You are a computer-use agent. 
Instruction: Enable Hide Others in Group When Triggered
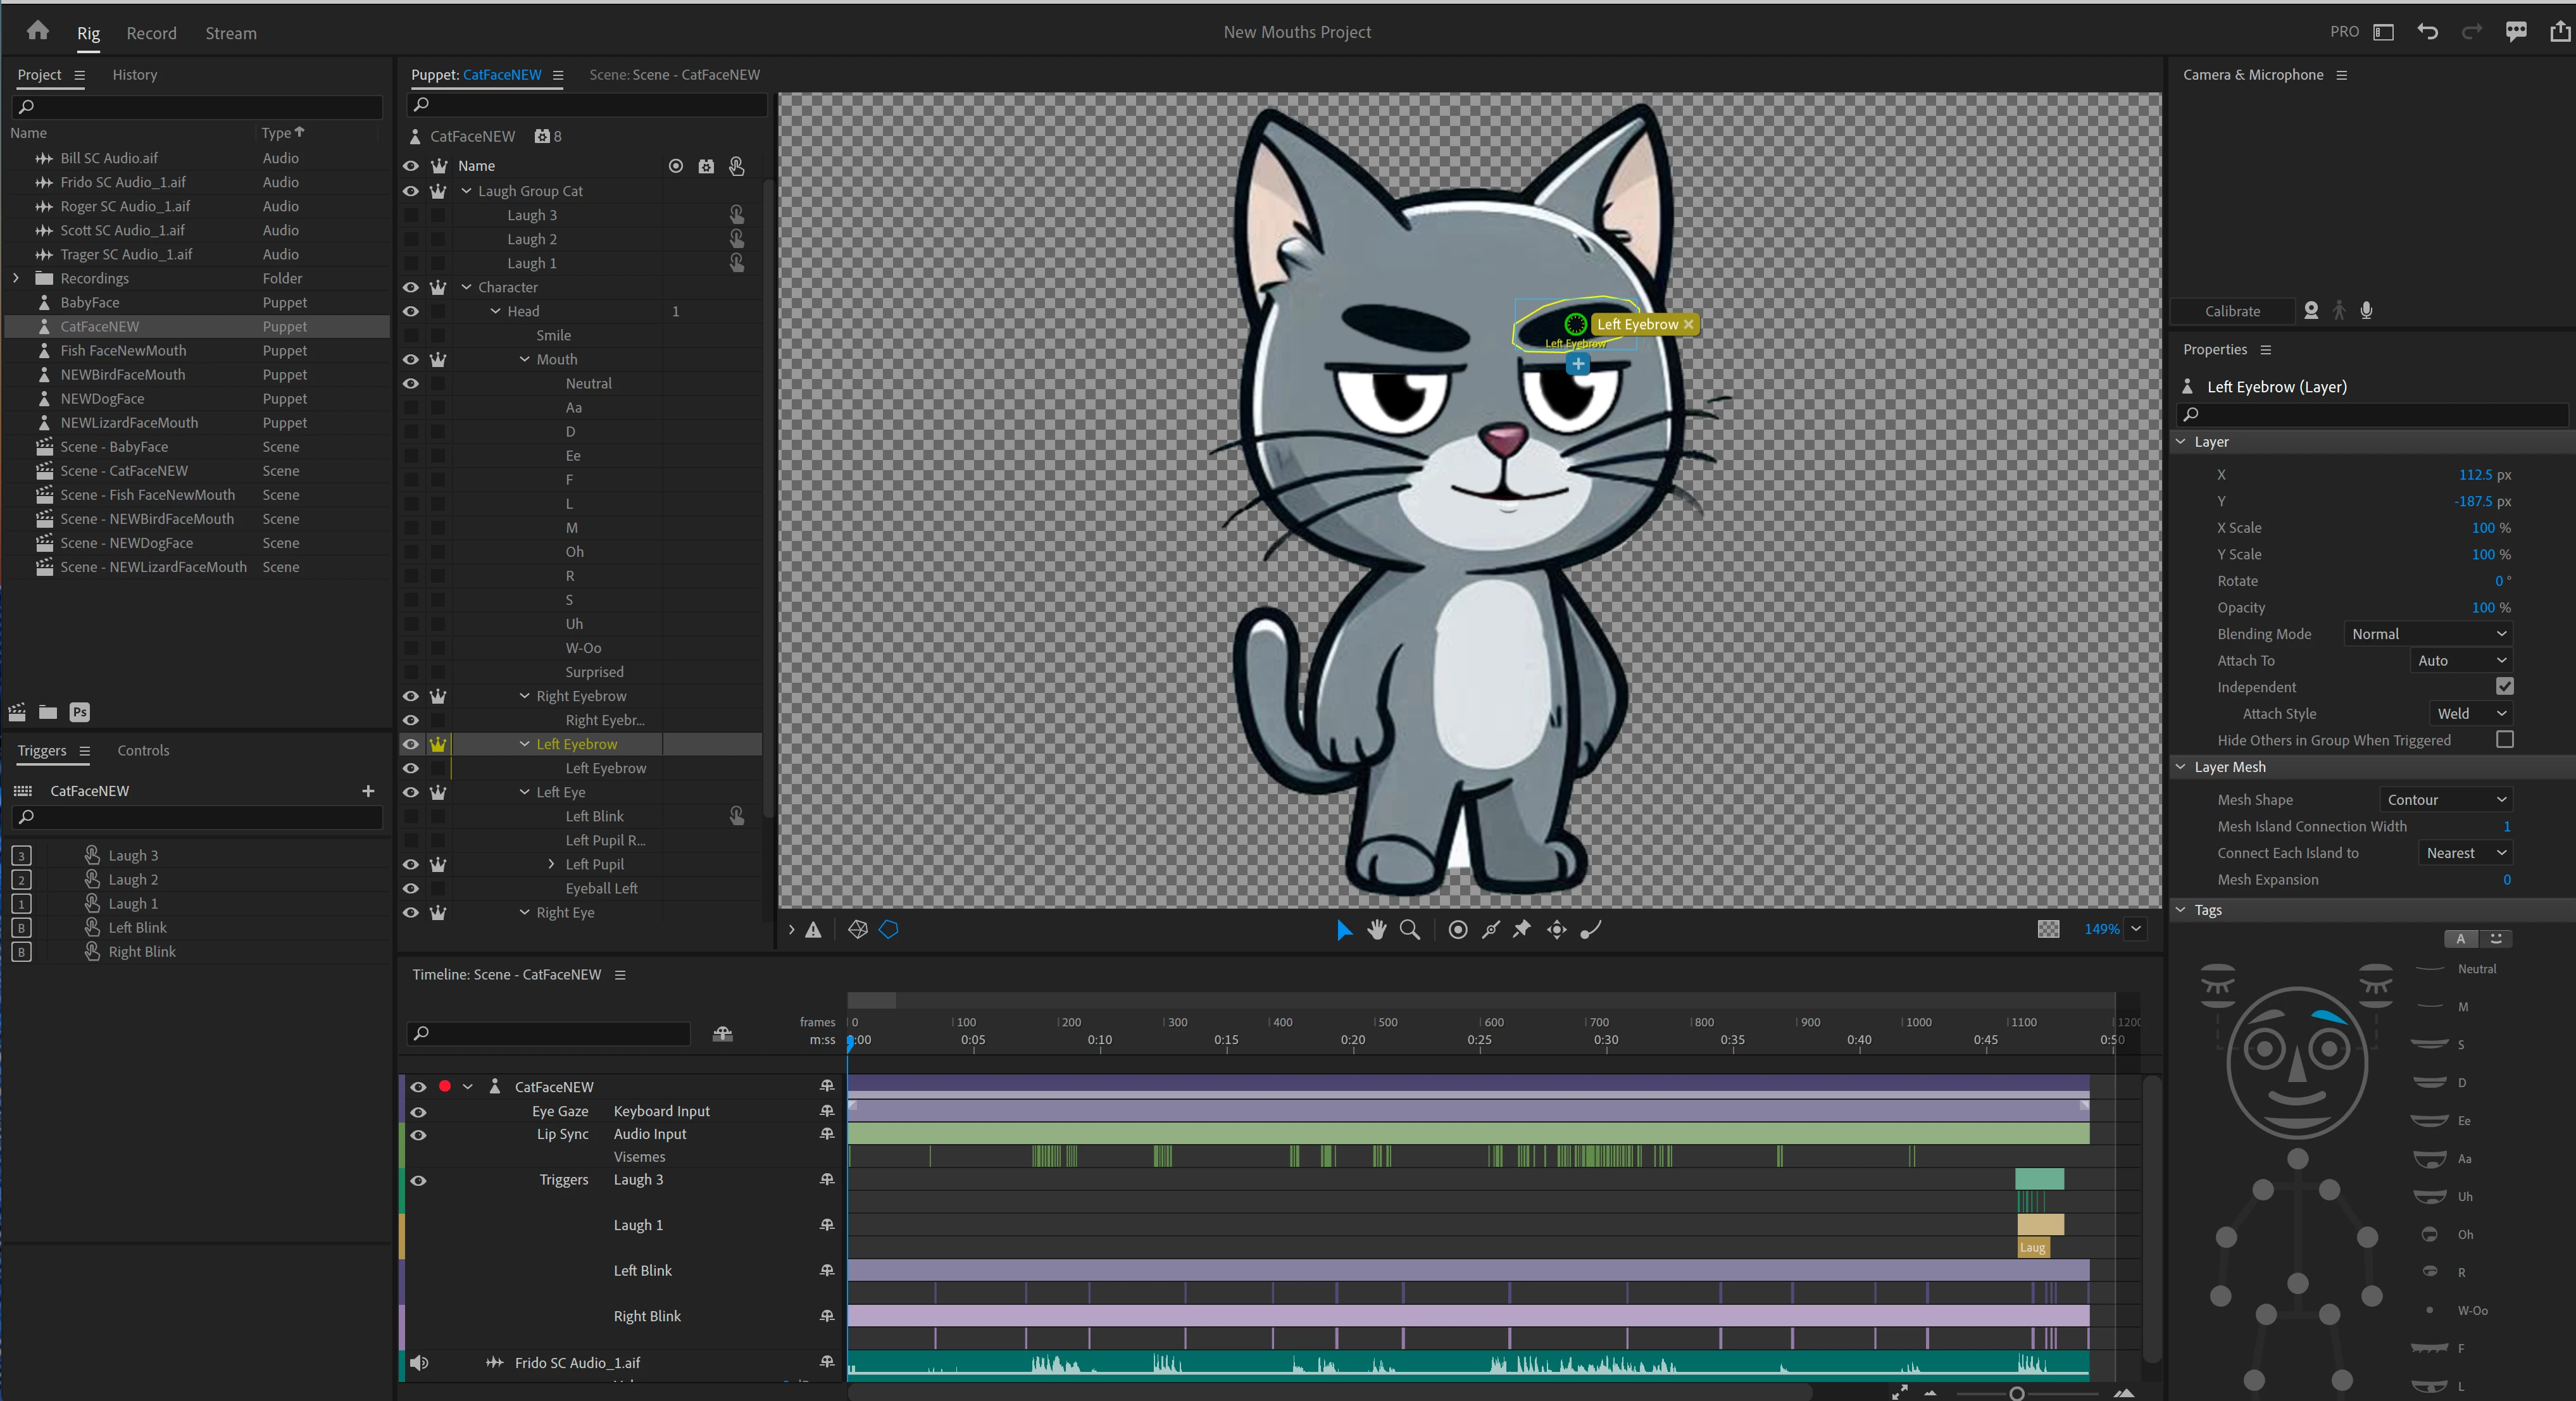click(2504, 740)
